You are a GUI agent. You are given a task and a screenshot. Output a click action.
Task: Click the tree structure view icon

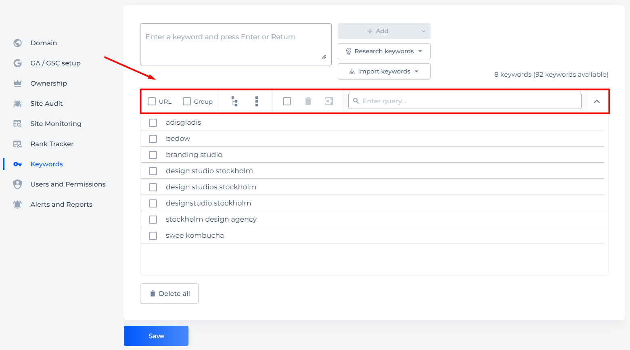(234, 101)
